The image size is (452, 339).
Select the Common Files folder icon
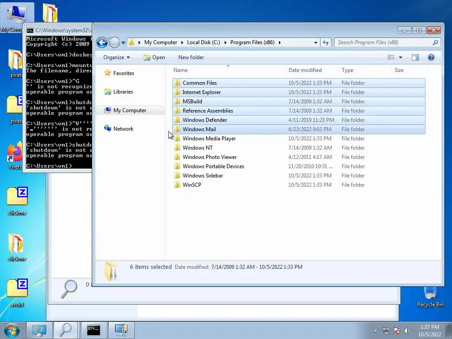pos(177,83)
